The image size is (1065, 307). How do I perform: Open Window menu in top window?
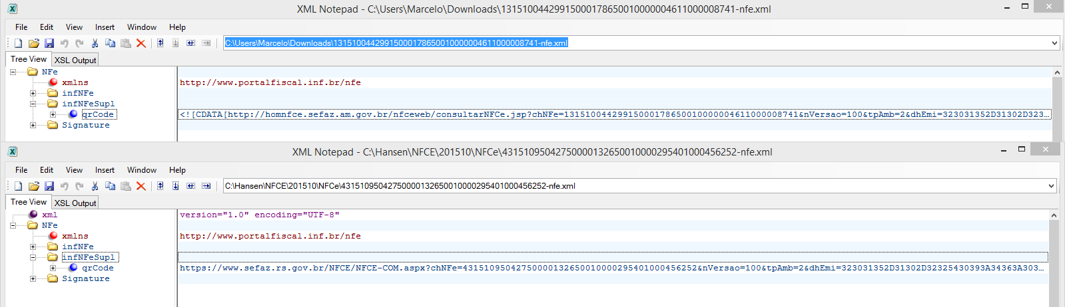pyautogui.click(x=142, y=27)
